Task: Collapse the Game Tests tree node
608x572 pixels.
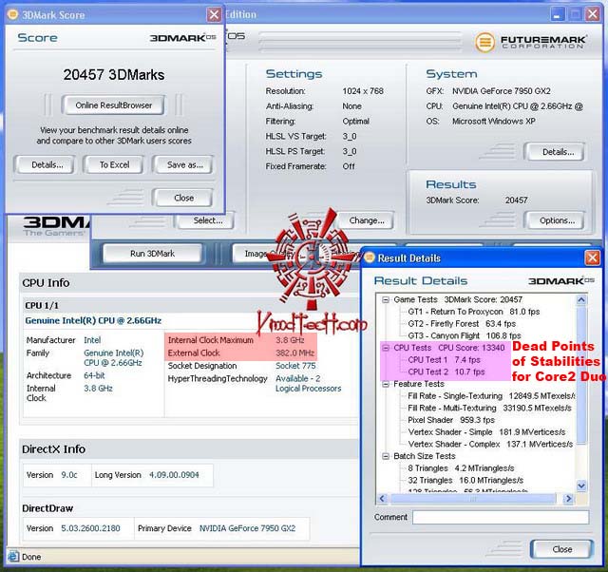Action: point(386,299)
